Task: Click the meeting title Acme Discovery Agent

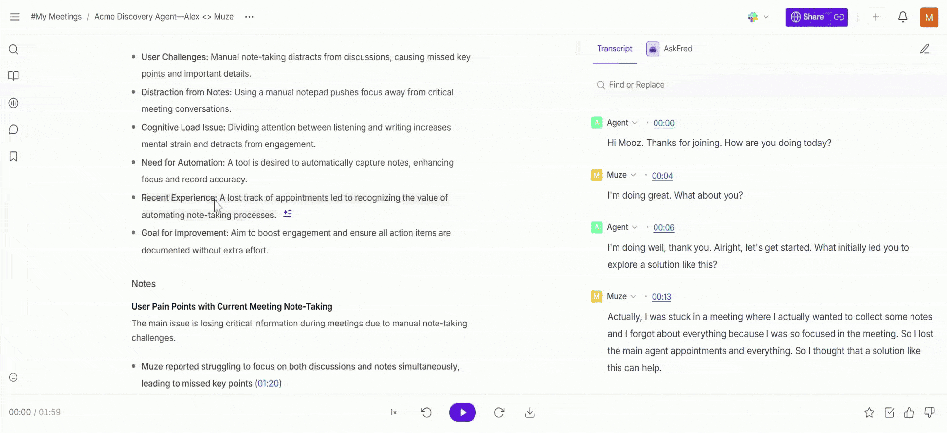Action: [x=164, y=17]
